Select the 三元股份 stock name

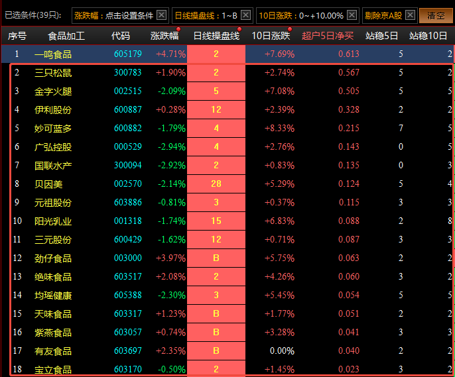(53, 239)
